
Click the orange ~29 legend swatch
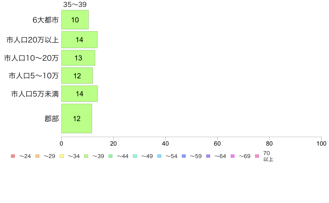click(x=37, y=156)
